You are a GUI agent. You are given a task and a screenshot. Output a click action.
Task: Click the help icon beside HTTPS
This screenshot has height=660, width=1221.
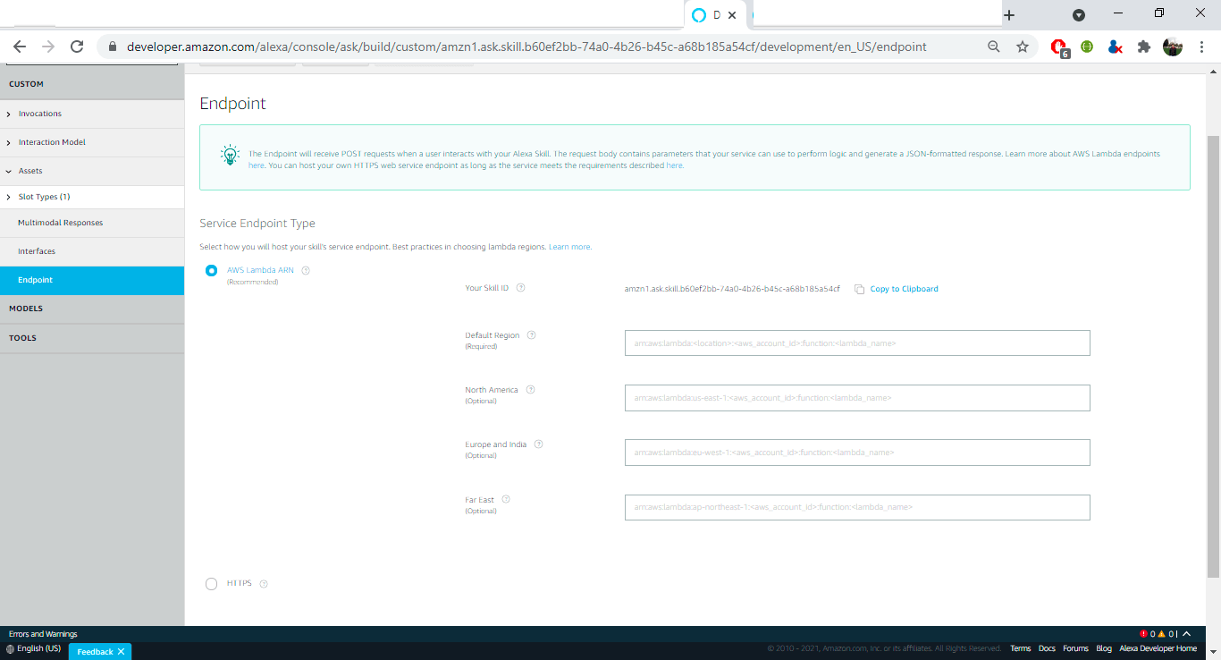pyautogui.click(x=264, y=584)
